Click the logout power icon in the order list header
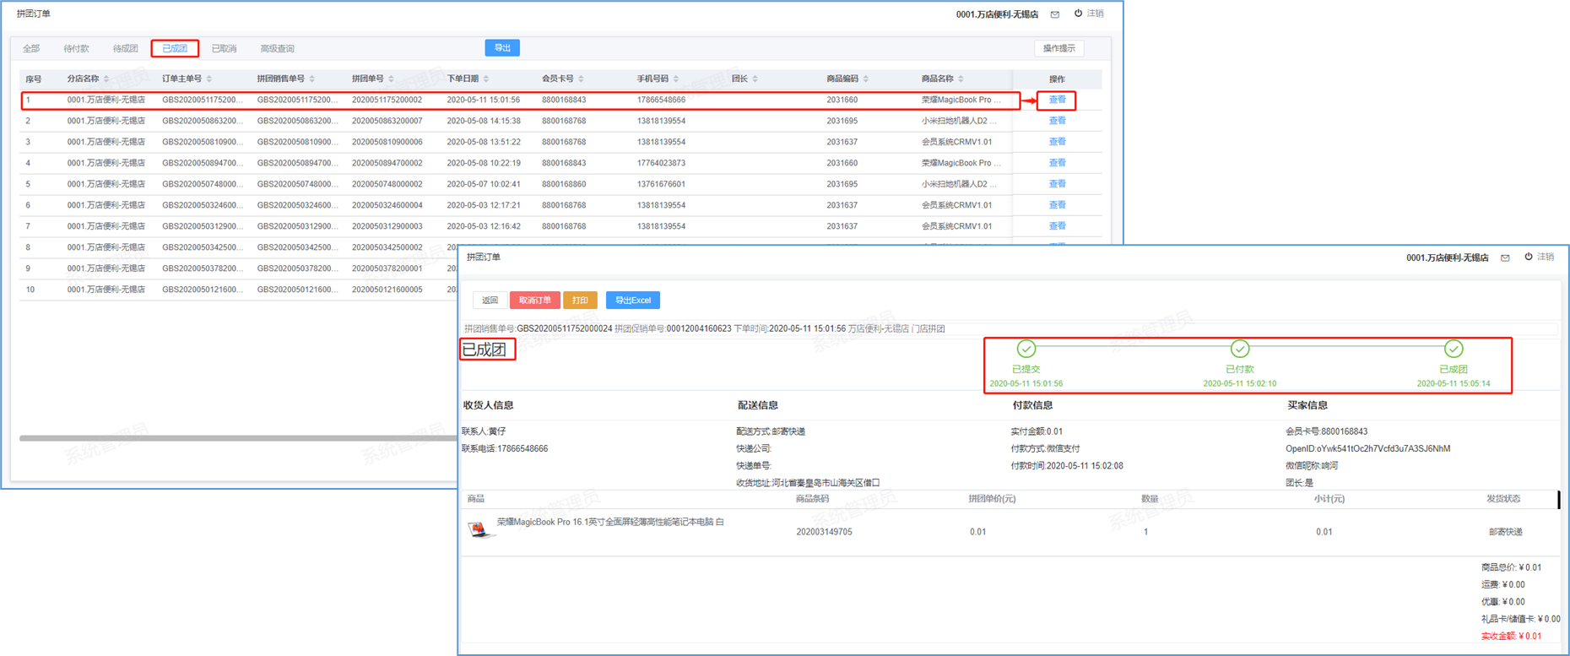 [x=1078, y=14]
